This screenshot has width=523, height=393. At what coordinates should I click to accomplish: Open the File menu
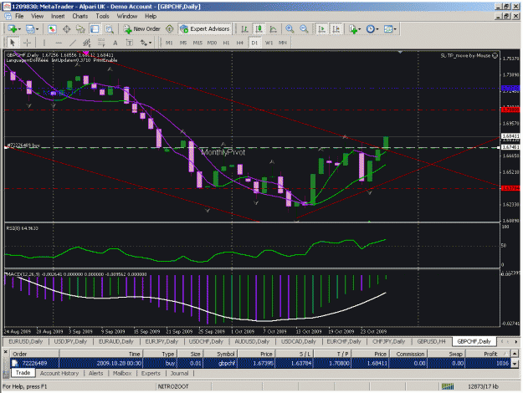[x=19, y=17]
